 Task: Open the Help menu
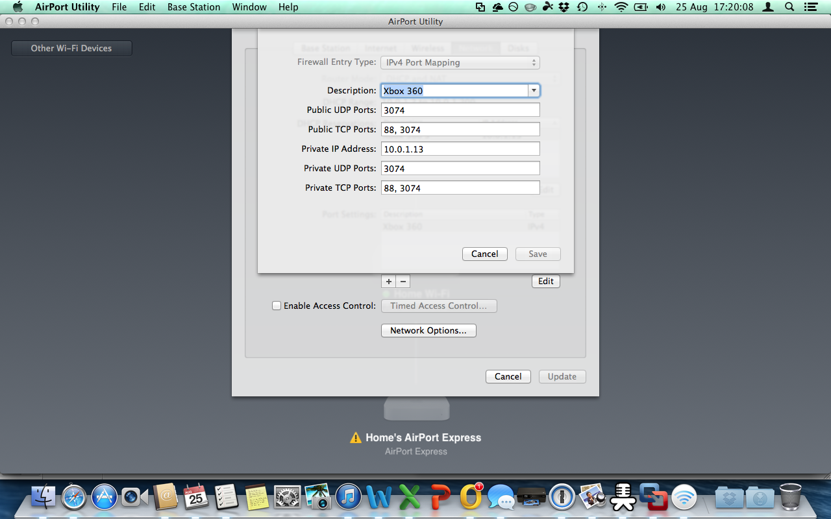pos(288,7)
